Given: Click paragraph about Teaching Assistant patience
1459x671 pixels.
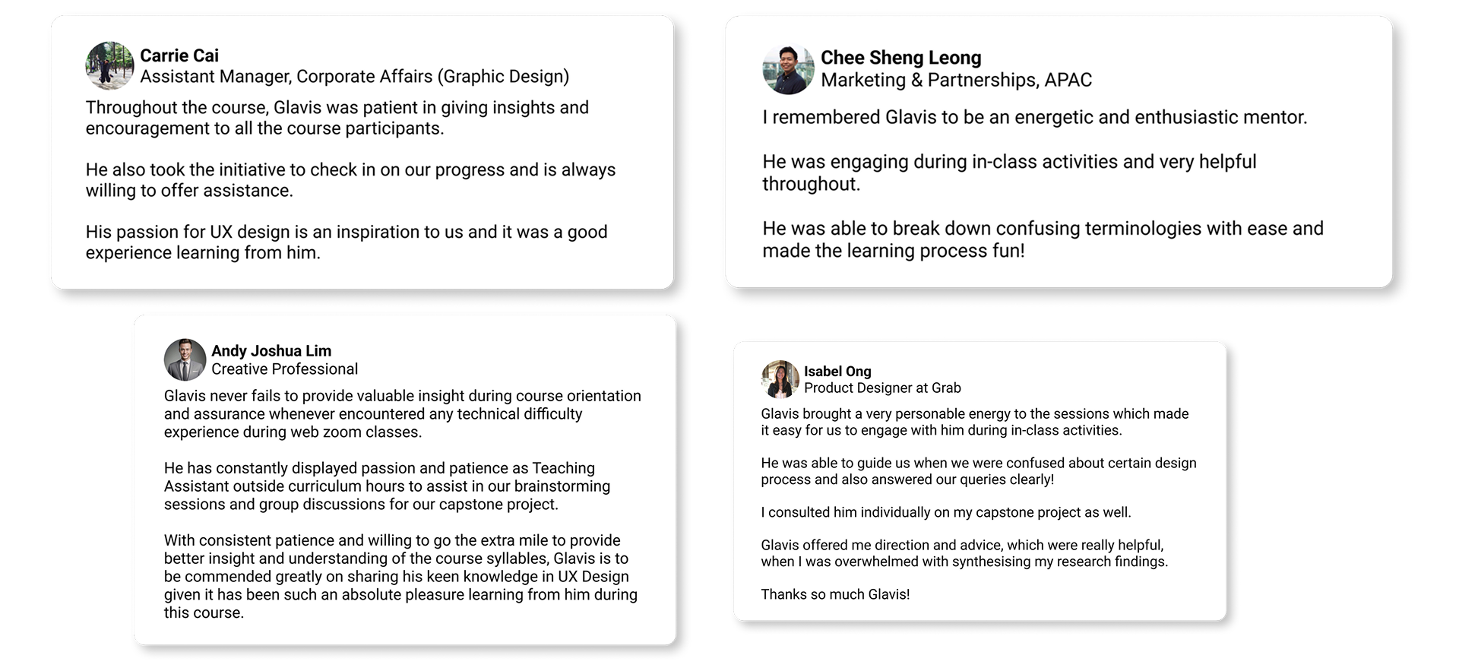Looking at the screenshot, I should tap(388, 486).
